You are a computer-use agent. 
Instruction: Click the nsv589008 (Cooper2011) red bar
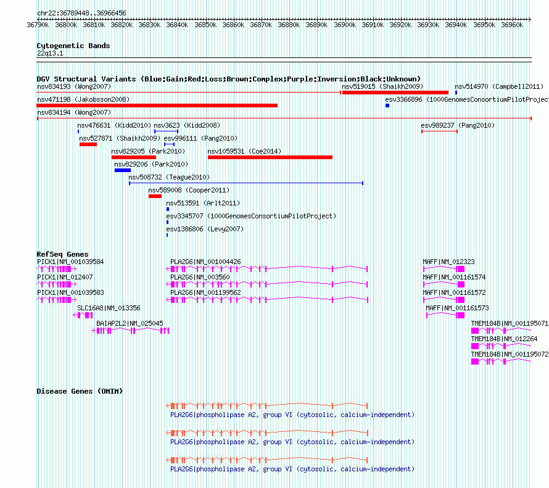155,196
